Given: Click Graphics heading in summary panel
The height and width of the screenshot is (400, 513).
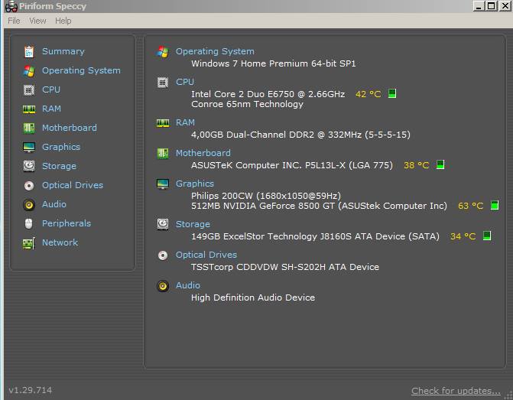Looking at the screenshot, I should [x=195, y=184].
